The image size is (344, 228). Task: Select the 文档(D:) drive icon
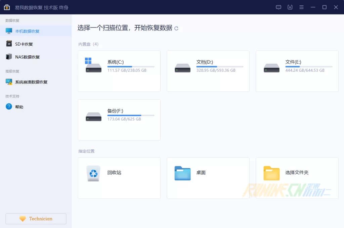(x=182, y=68)
